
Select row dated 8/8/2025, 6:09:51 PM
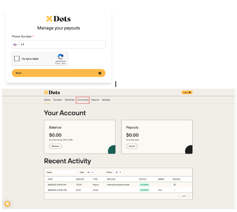118,185
